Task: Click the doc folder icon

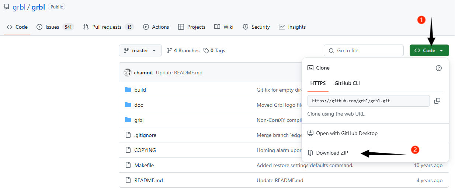Action: [x=128, y=105]
